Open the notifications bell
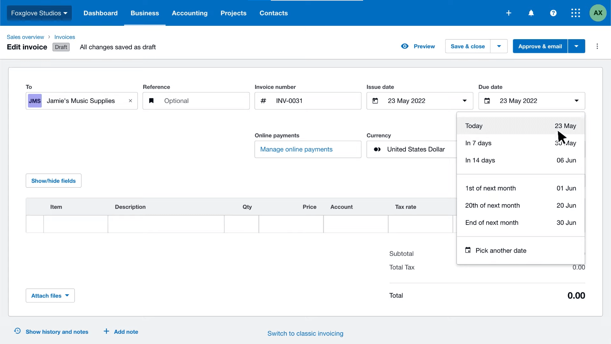611x344 pixels. tap(531, 13)
